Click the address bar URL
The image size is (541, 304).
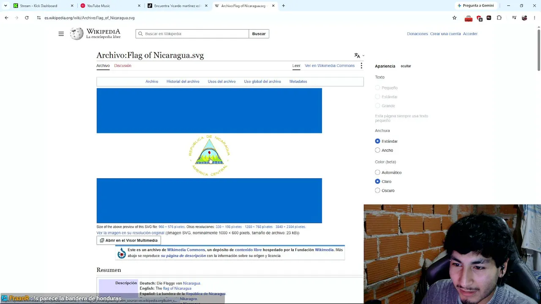coord(90,18)
